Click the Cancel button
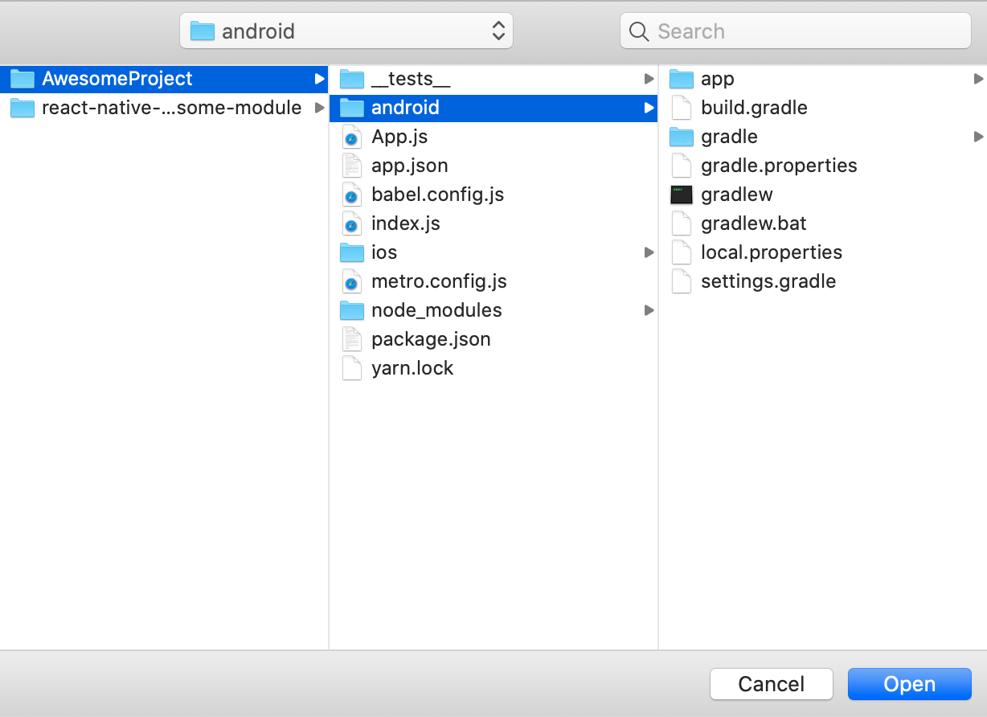The width and height of the screenshot is (987, 717). pos(771,684)
